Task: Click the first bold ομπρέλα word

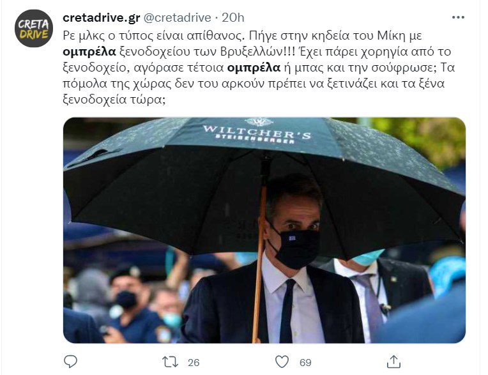Action: tap(89, 52)
